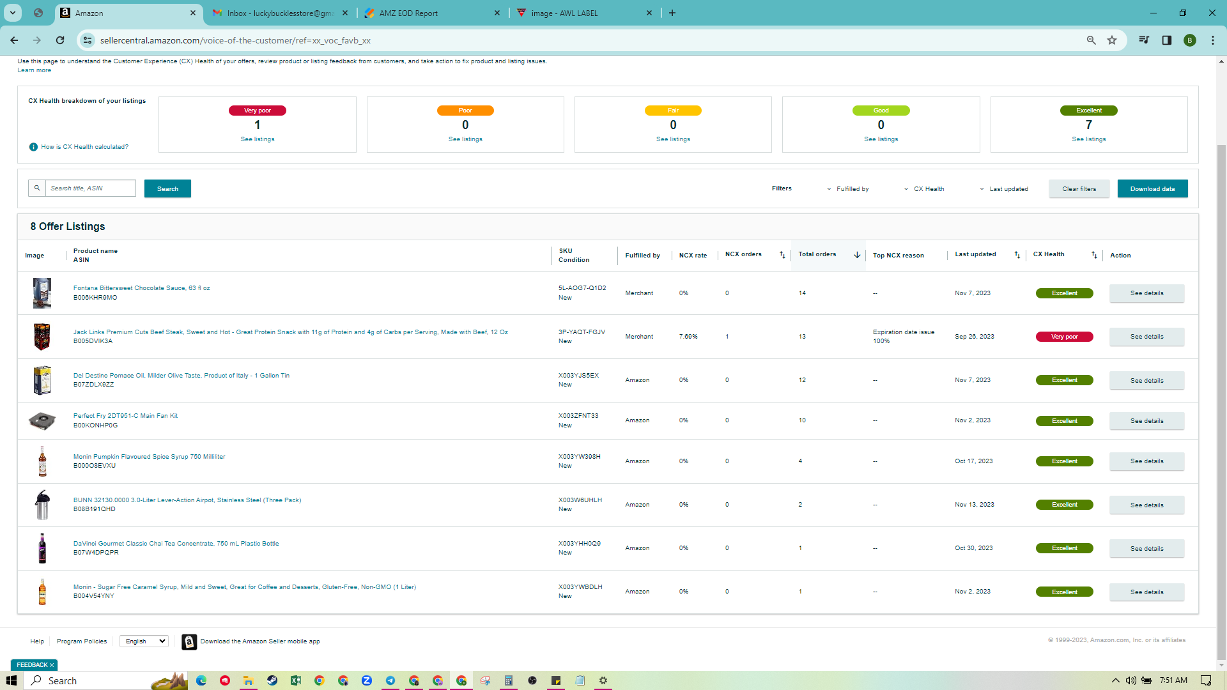Click the magnifier icon in the listing search box
Image resolution: width=1227 pixels, height=690 pixels.
pyautogui.click(x=37, y=188)
